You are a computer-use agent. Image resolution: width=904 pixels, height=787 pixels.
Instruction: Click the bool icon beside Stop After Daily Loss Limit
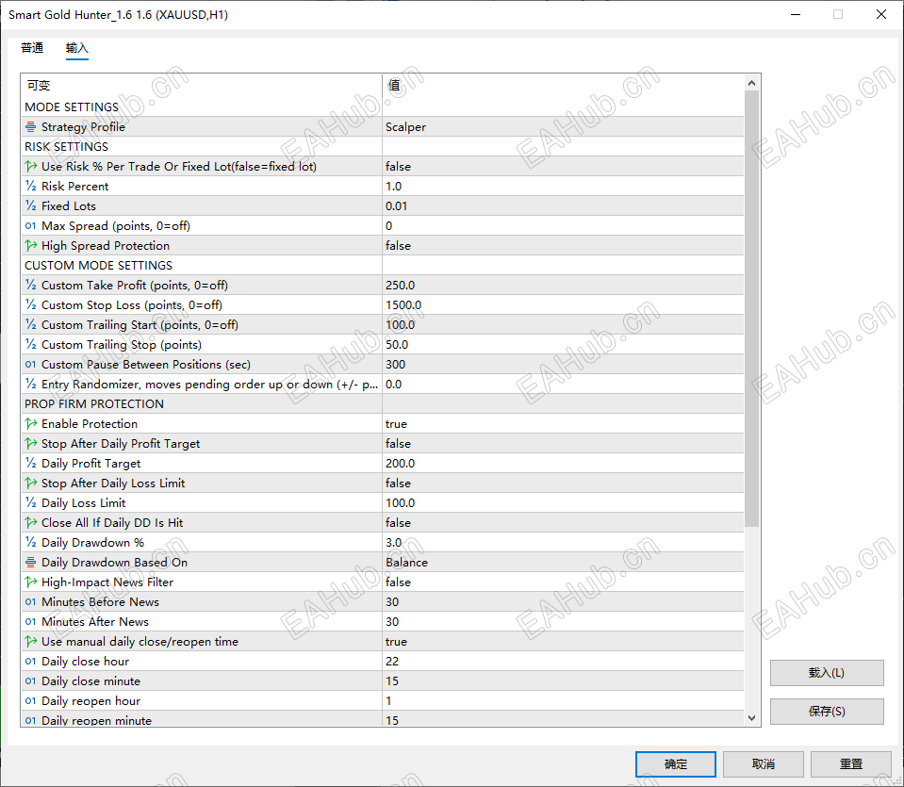click(x=30, y=484)
